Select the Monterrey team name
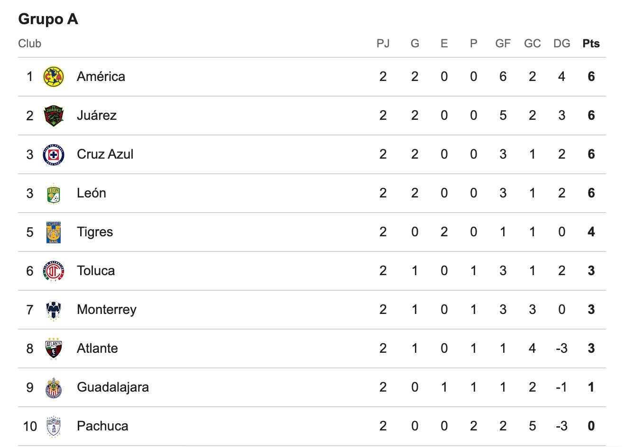The image size is (625, 447). [107, 310]
